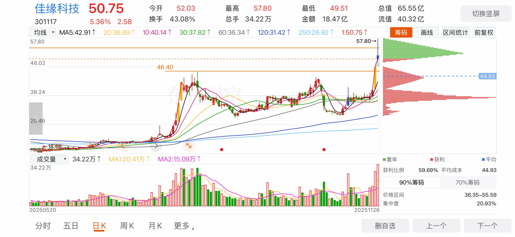
Task: Remove stock from watchlist with 删自选
Action: [385, 226]
